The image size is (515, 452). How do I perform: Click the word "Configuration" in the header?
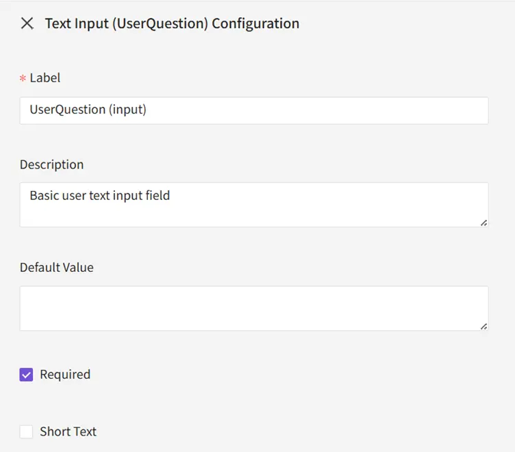[x=255, y=23]
